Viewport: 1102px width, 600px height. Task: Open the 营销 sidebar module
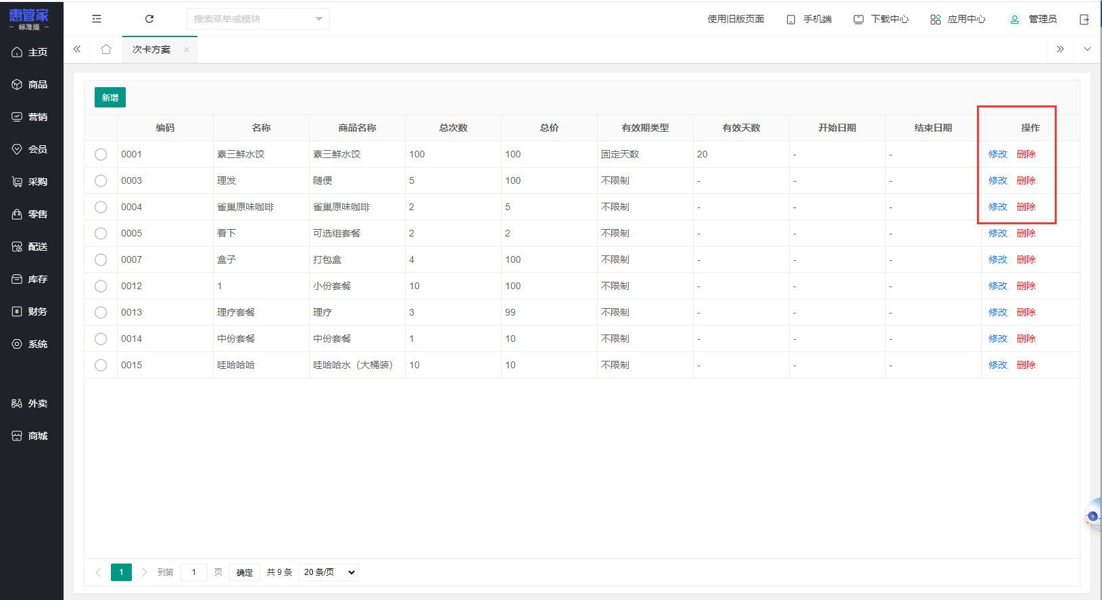pos(32,117)
